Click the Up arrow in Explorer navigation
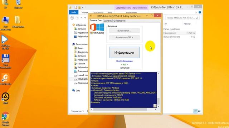Viewport: 229px width, 128px height. click(85, 18)
